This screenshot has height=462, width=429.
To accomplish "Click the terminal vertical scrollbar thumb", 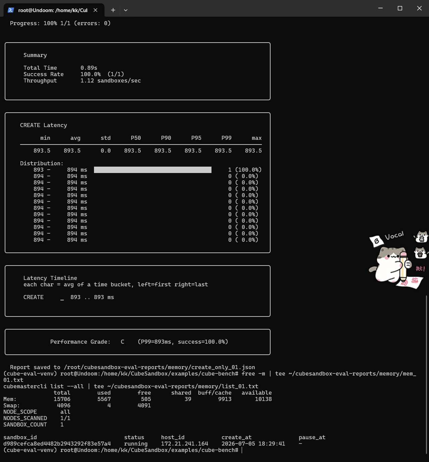I will click(427, 374).
